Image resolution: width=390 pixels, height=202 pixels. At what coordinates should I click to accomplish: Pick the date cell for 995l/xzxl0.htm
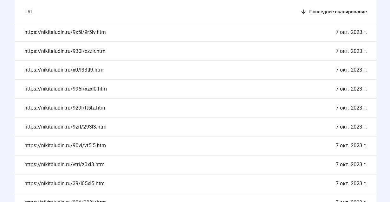coord(351,89)
